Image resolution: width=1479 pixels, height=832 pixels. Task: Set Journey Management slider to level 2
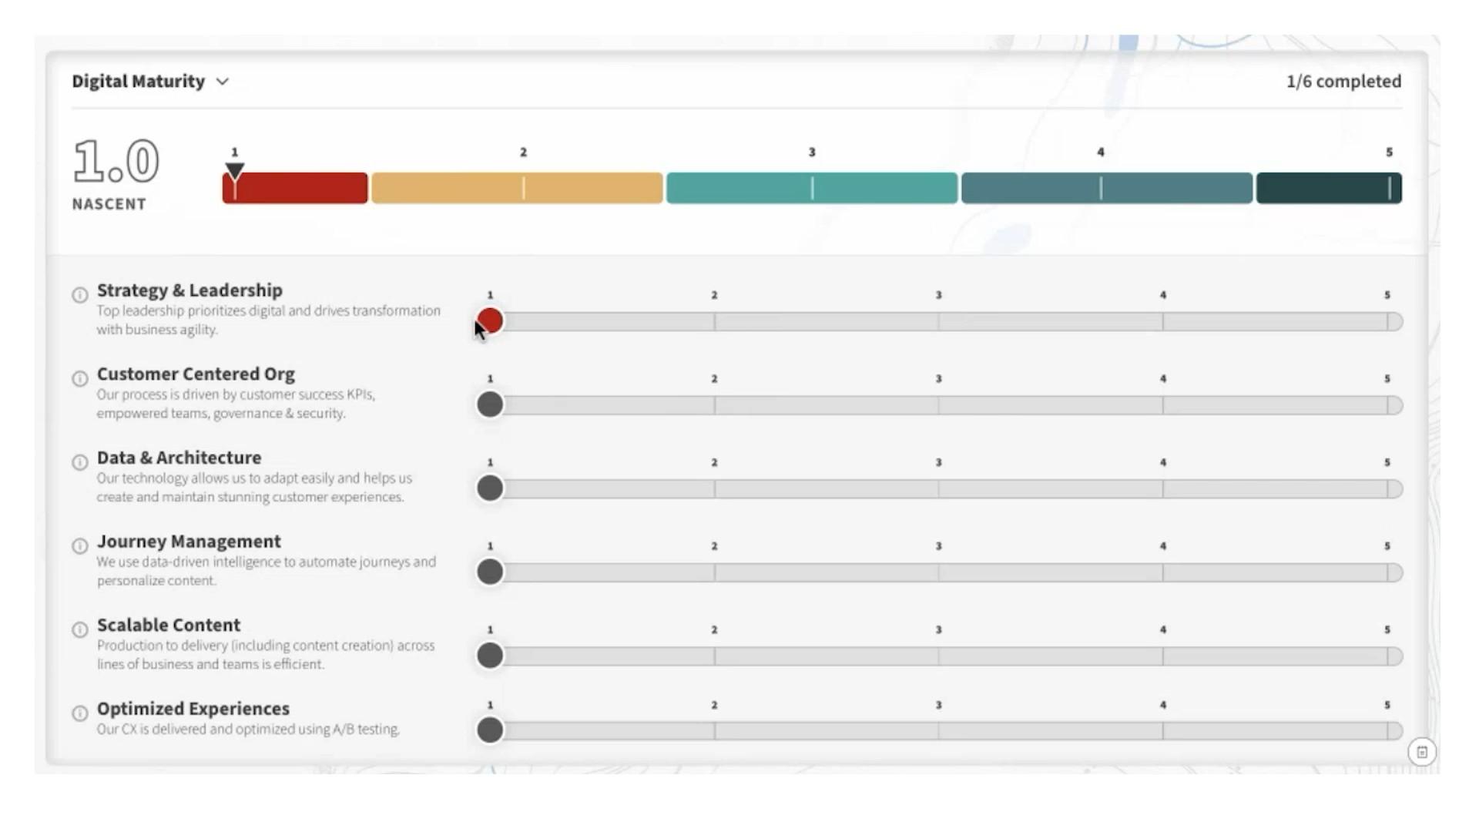click(714, 572)
